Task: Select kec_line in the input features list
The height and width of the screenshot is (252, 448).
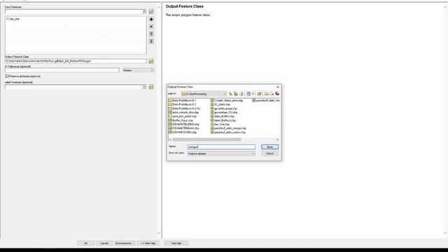Action: [x=13, y=19]
